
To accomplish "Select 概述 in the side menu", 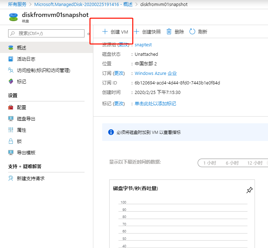I will (x=46, y=47).
